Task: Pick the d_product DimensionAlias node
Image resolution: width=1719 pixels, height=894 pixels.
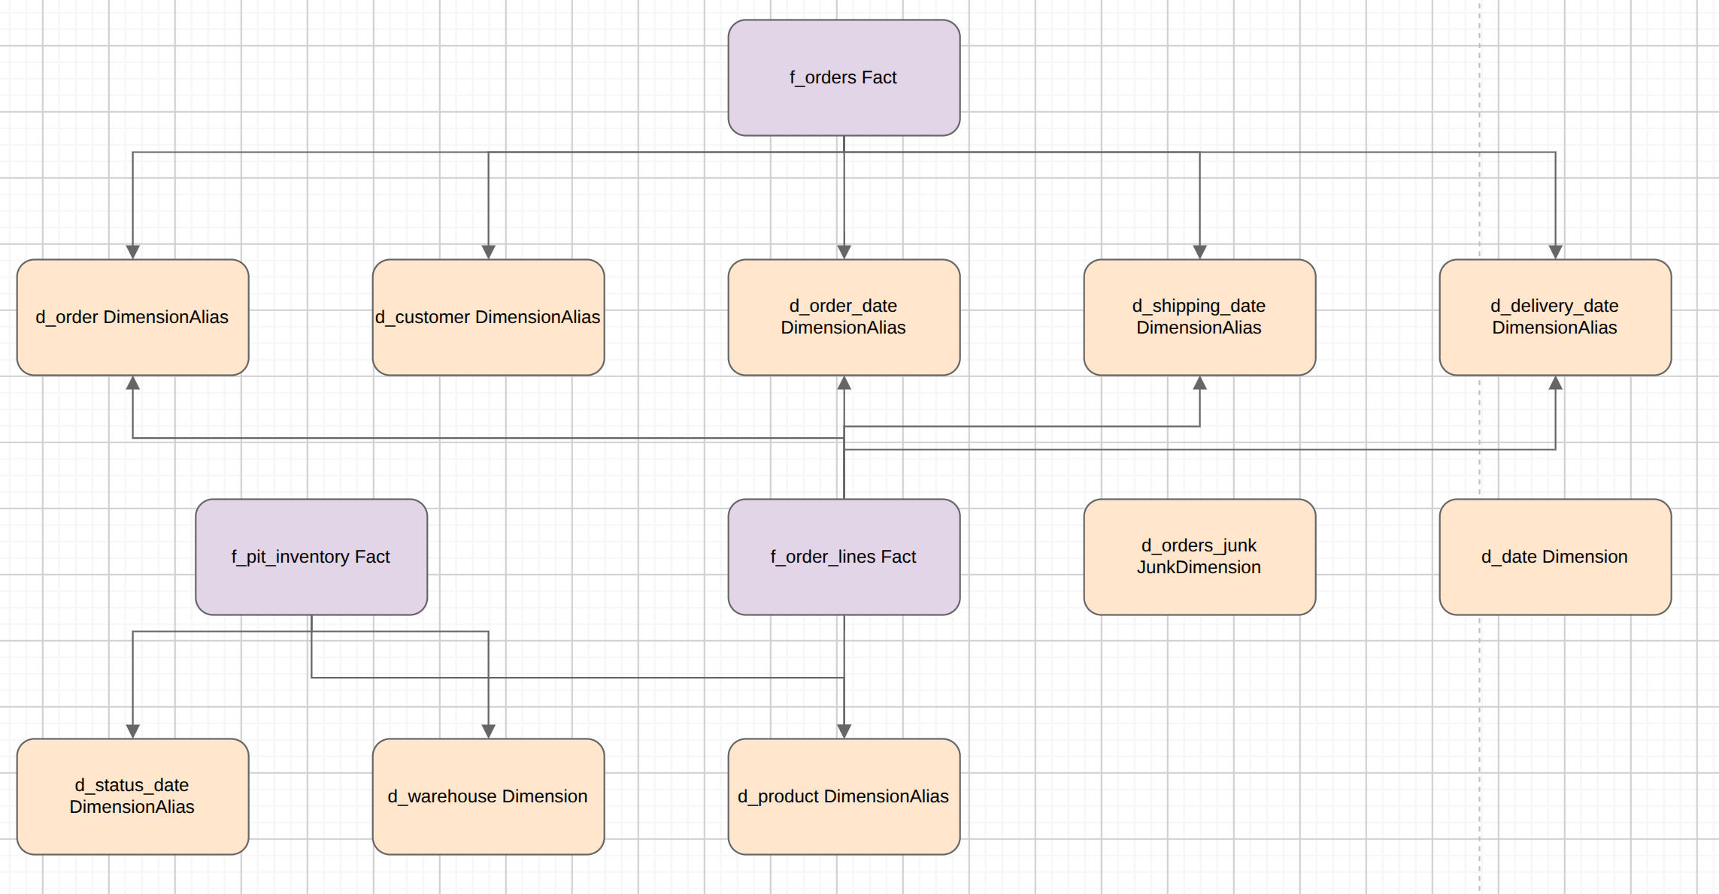Action: (844, 796)
